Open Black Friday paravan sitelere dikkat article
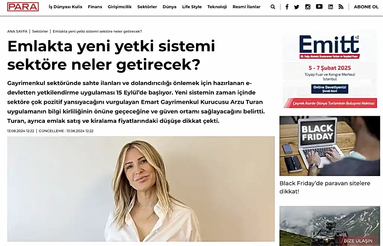 (x=325, y=187)
